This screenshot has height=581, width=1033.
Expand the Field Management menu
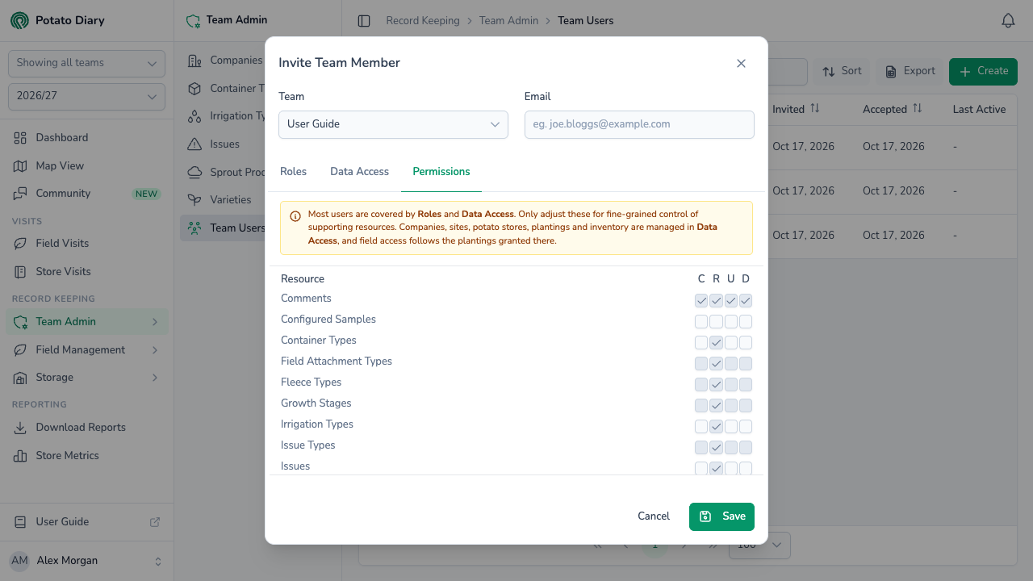pyautogui.click(x=86, y=350)
